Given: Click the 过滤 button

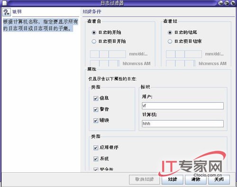Looking at the screenshot, I should (172, 179).
